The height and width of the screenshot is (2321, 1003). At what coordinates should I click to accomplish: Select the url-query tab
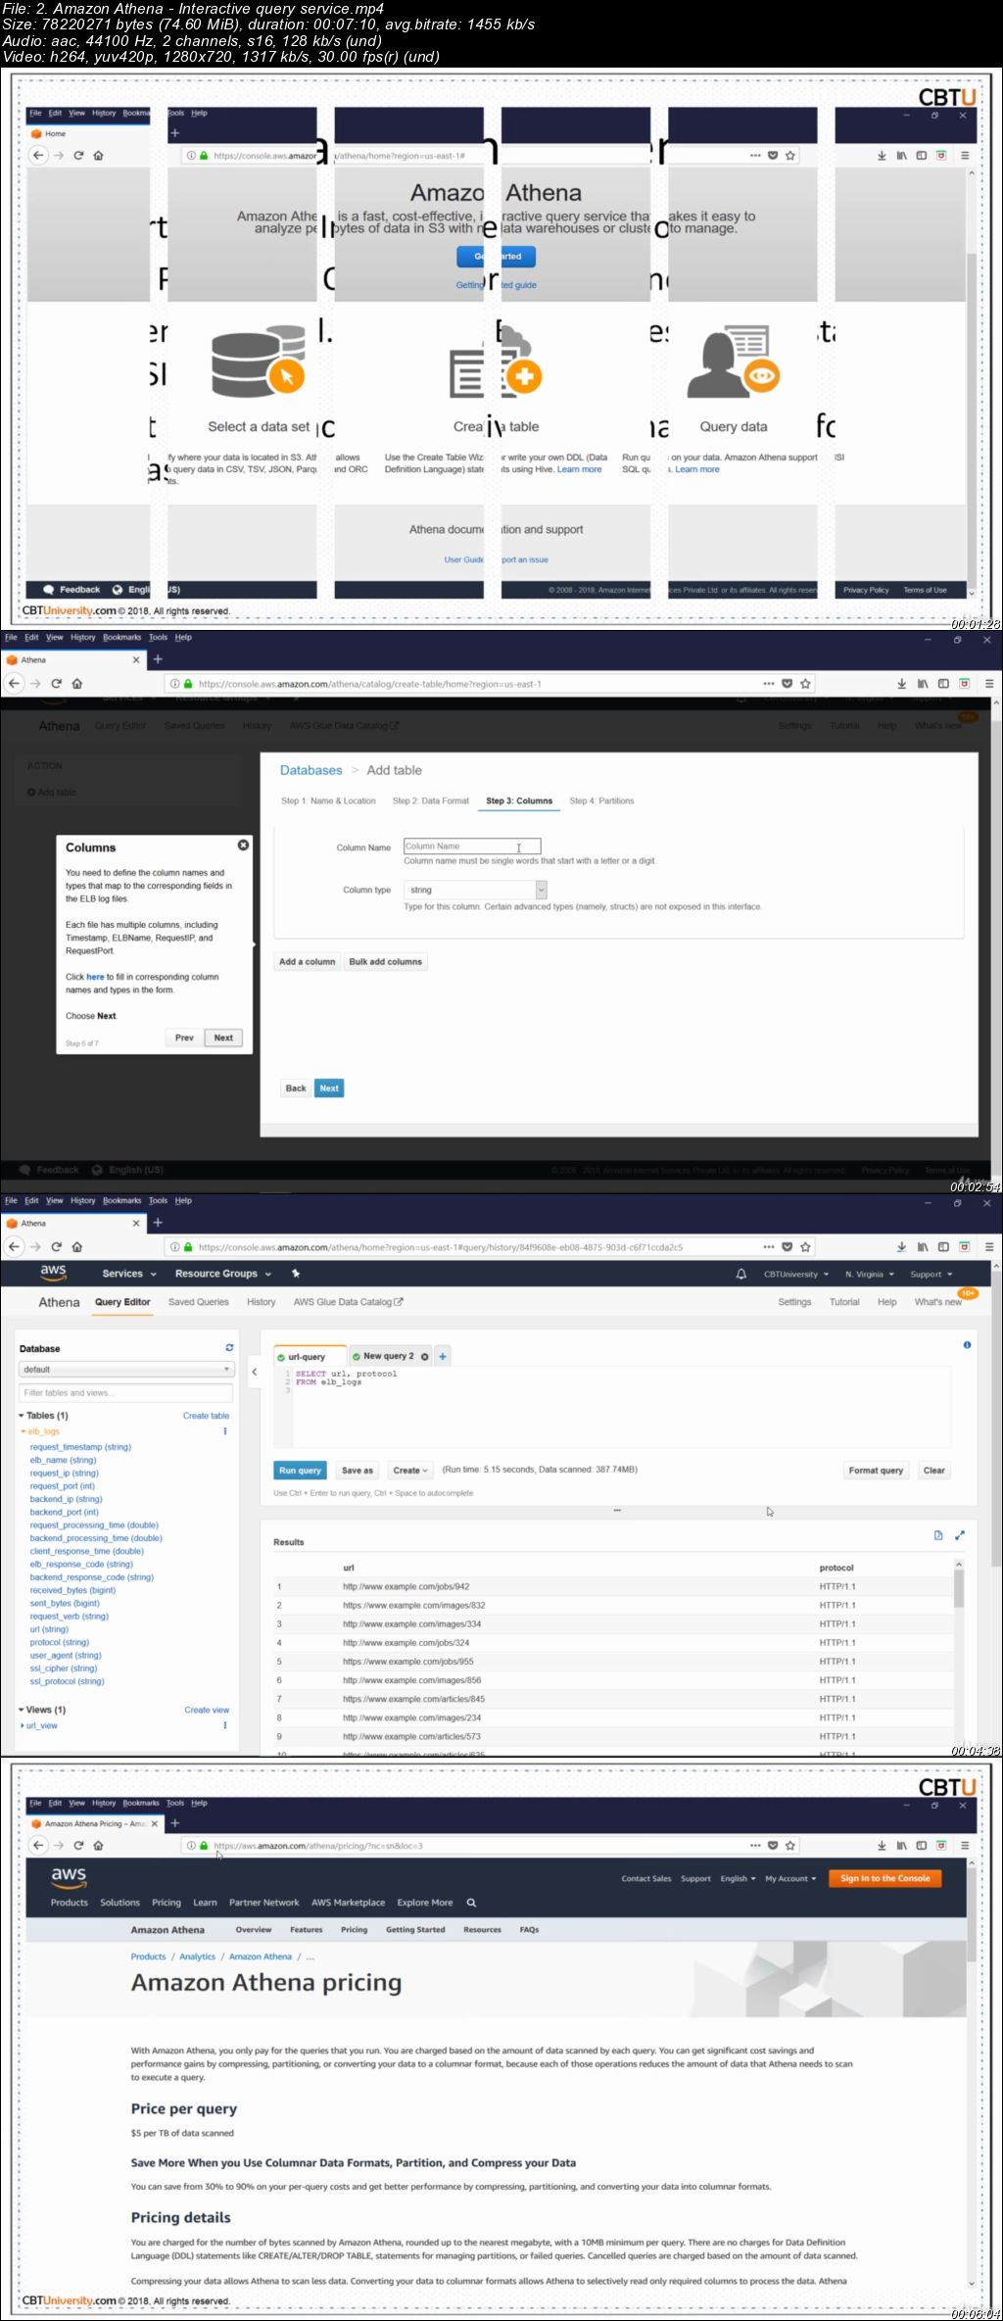307,1357
